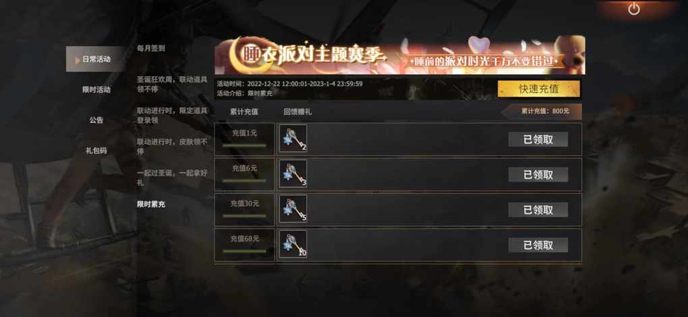Image resolution: width=688 pixels, height=317 pixels.
Task: Click the power icon at top right
Action: [x=633, y=9]
